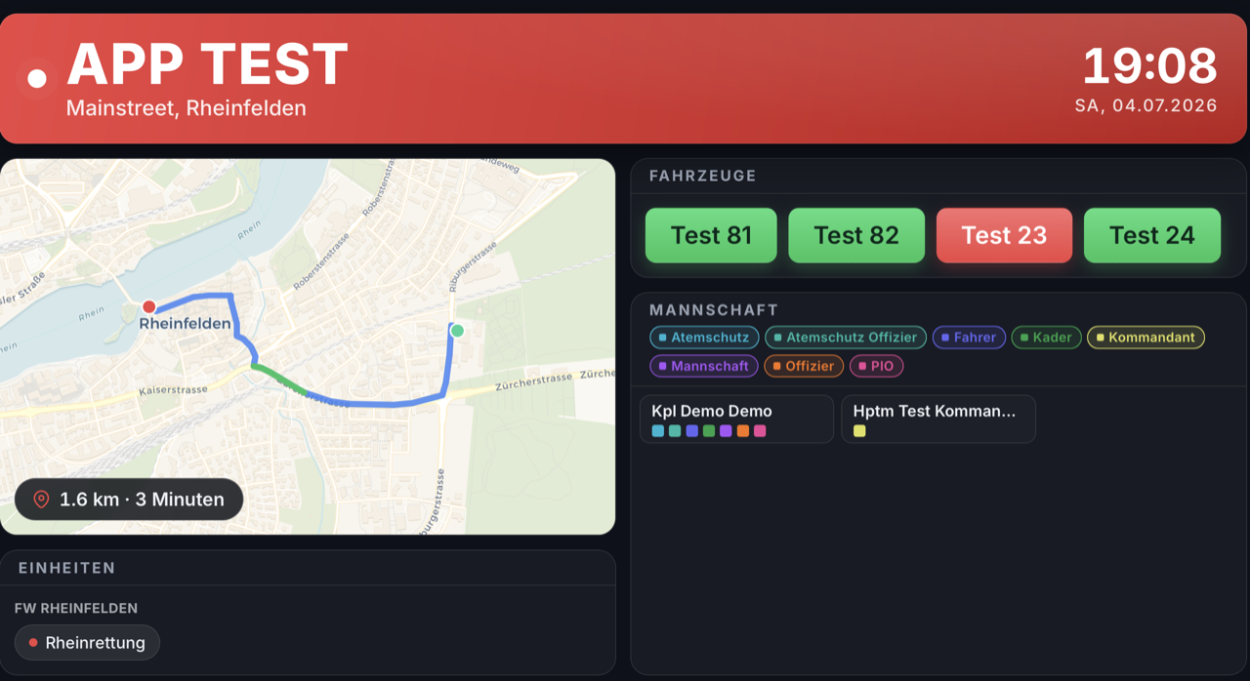
Task: Click the green segment of the map route
Action: 280,379
